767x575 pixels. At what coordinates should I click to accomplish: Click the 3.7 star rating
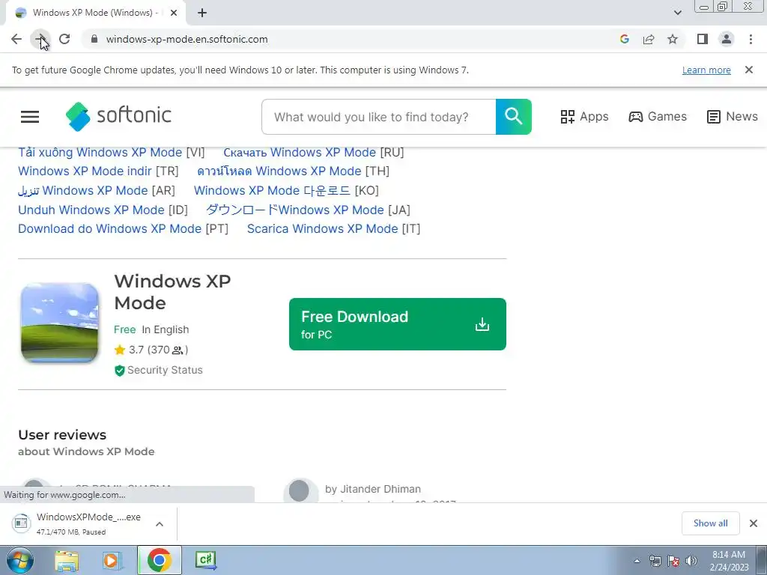click(x=151, y=350)
